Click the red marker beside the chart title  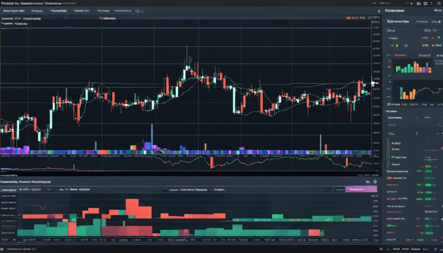pos(100,18)
